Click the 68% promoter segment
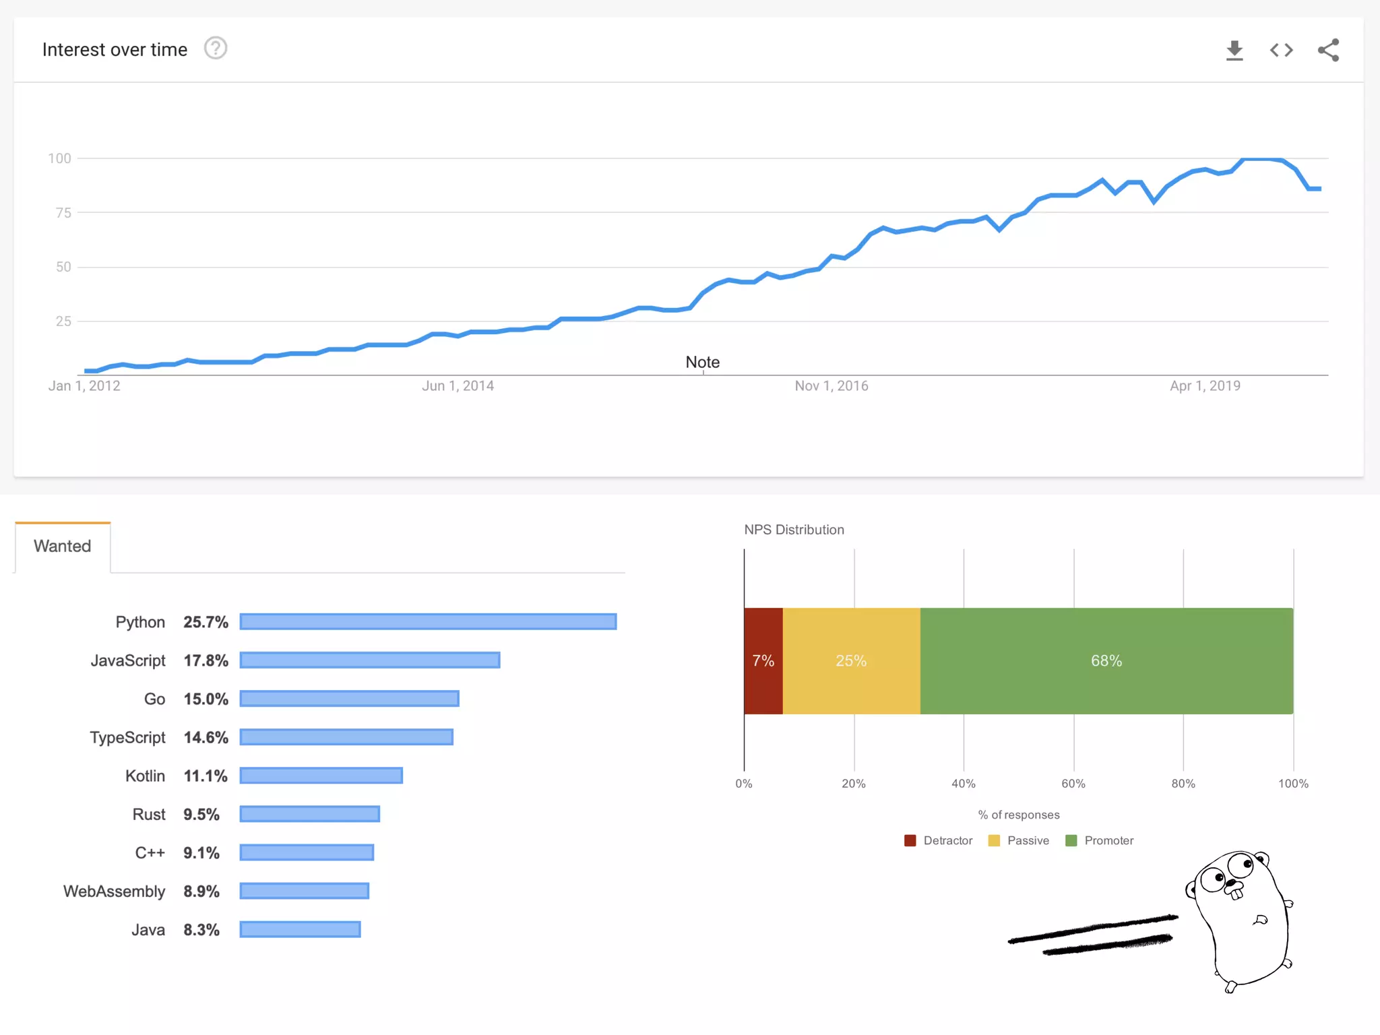 pos(1106,661)
